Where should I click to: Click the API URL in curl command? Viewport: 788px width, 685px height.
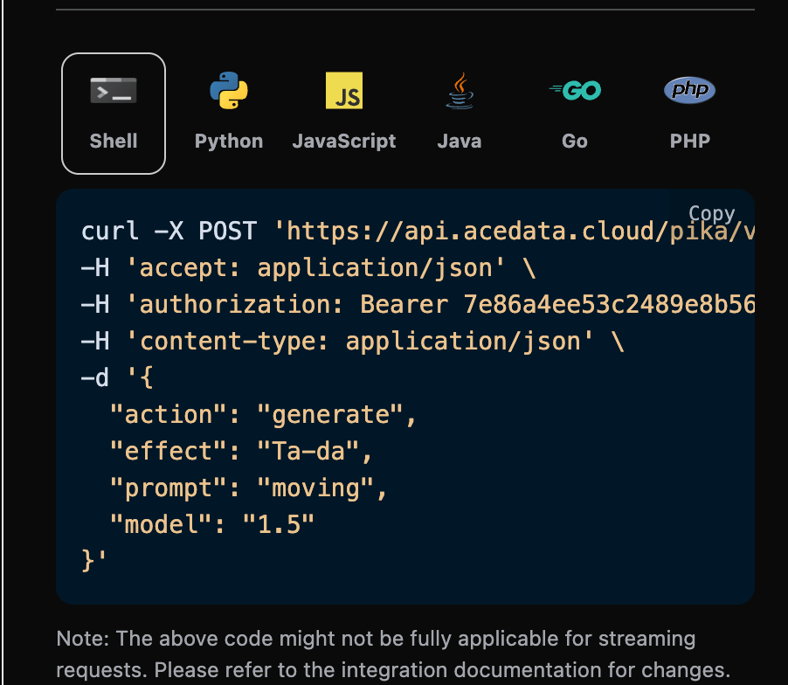[x=515, y=232]
